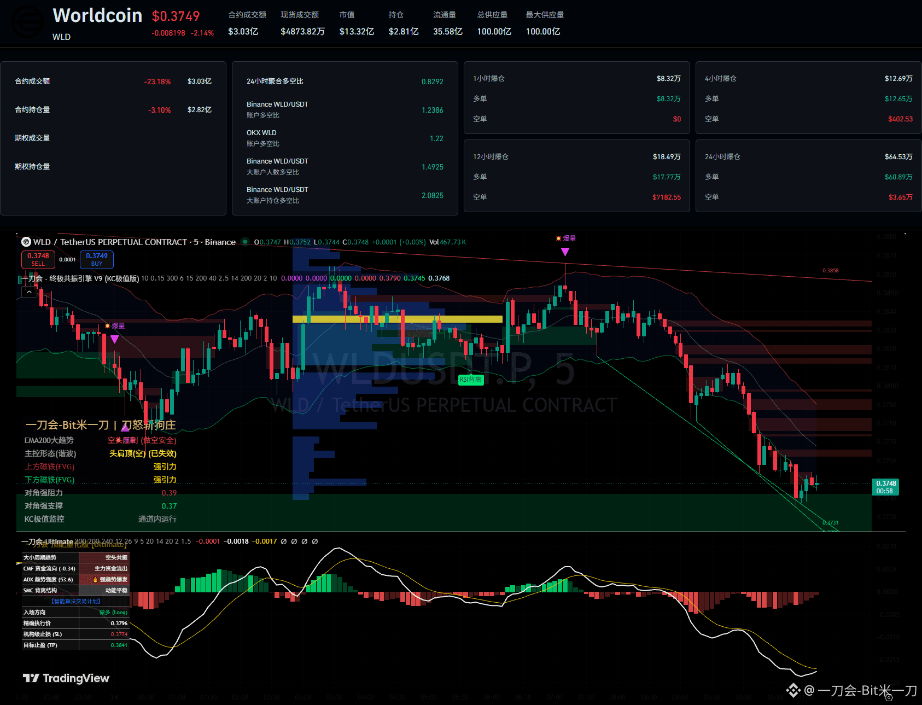Click the 智能算法交易计划 heading
Image resolution: width=922 pixels, height=705 pixels.
point(76,602)
